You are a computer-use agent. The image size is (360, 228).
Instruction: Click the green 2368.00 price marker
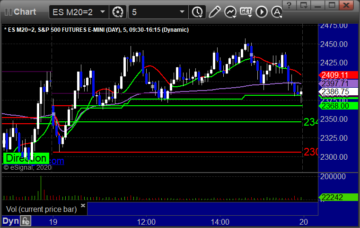click(x=338, y=106)
